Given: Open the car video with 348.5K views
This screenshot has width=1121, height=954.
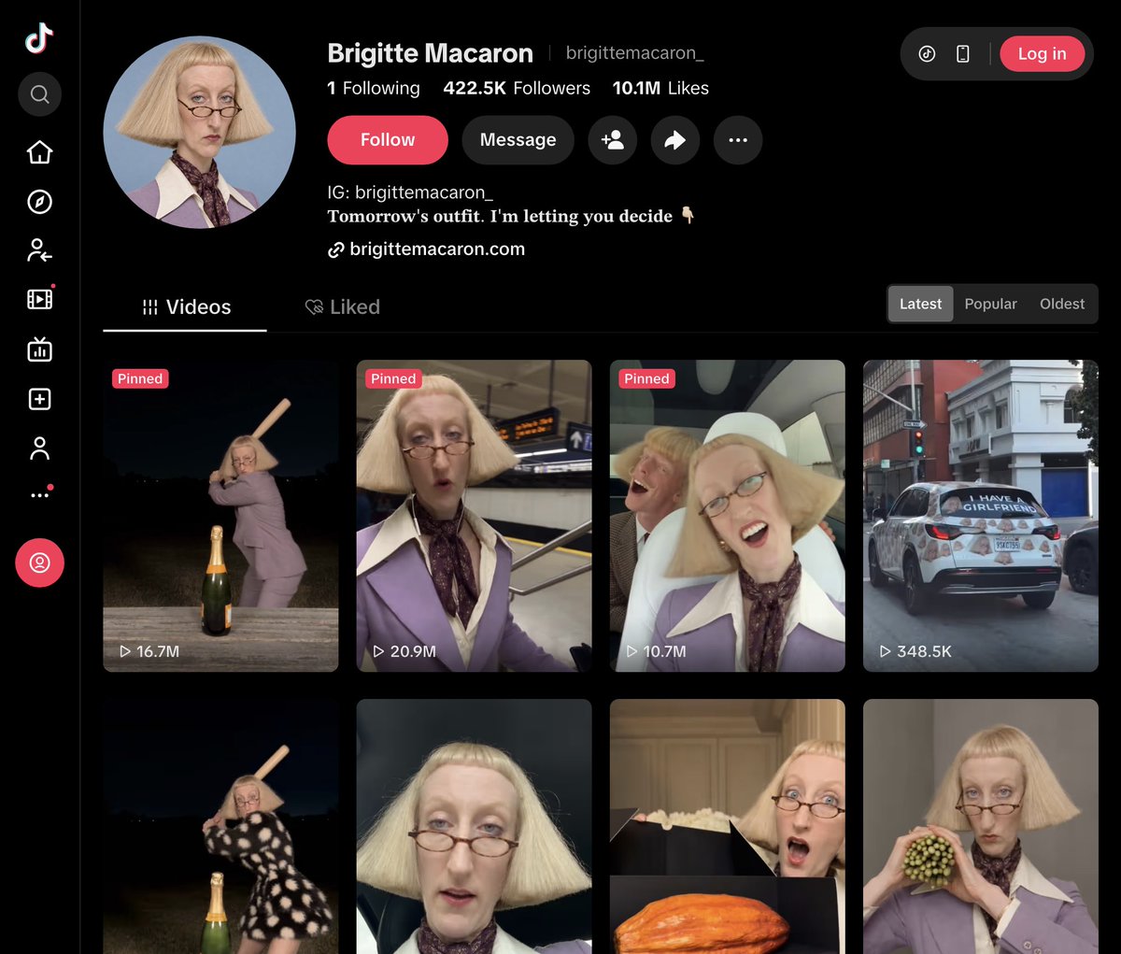Looking at the screenshot, I should coord(981,516).
